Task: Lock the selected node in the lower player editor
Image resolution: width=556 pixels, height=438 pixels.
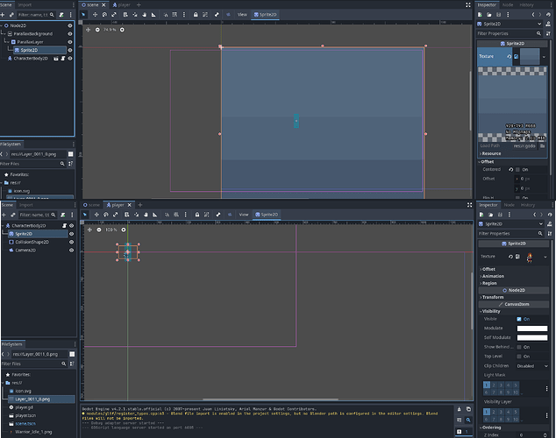Action: [197, 215]
